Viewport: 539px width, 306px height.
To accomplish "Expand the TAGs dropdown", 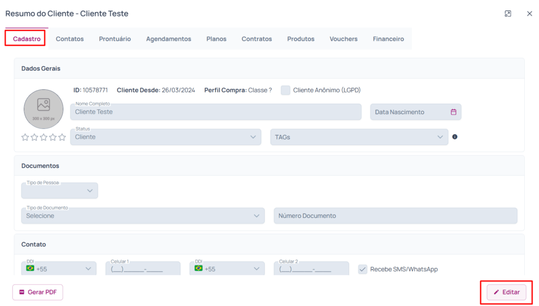I will (x=359, y=137).
